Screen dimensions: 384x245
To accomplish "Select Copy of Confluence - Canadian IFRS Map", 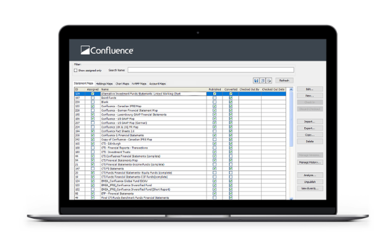I will (x=127, y=140).
